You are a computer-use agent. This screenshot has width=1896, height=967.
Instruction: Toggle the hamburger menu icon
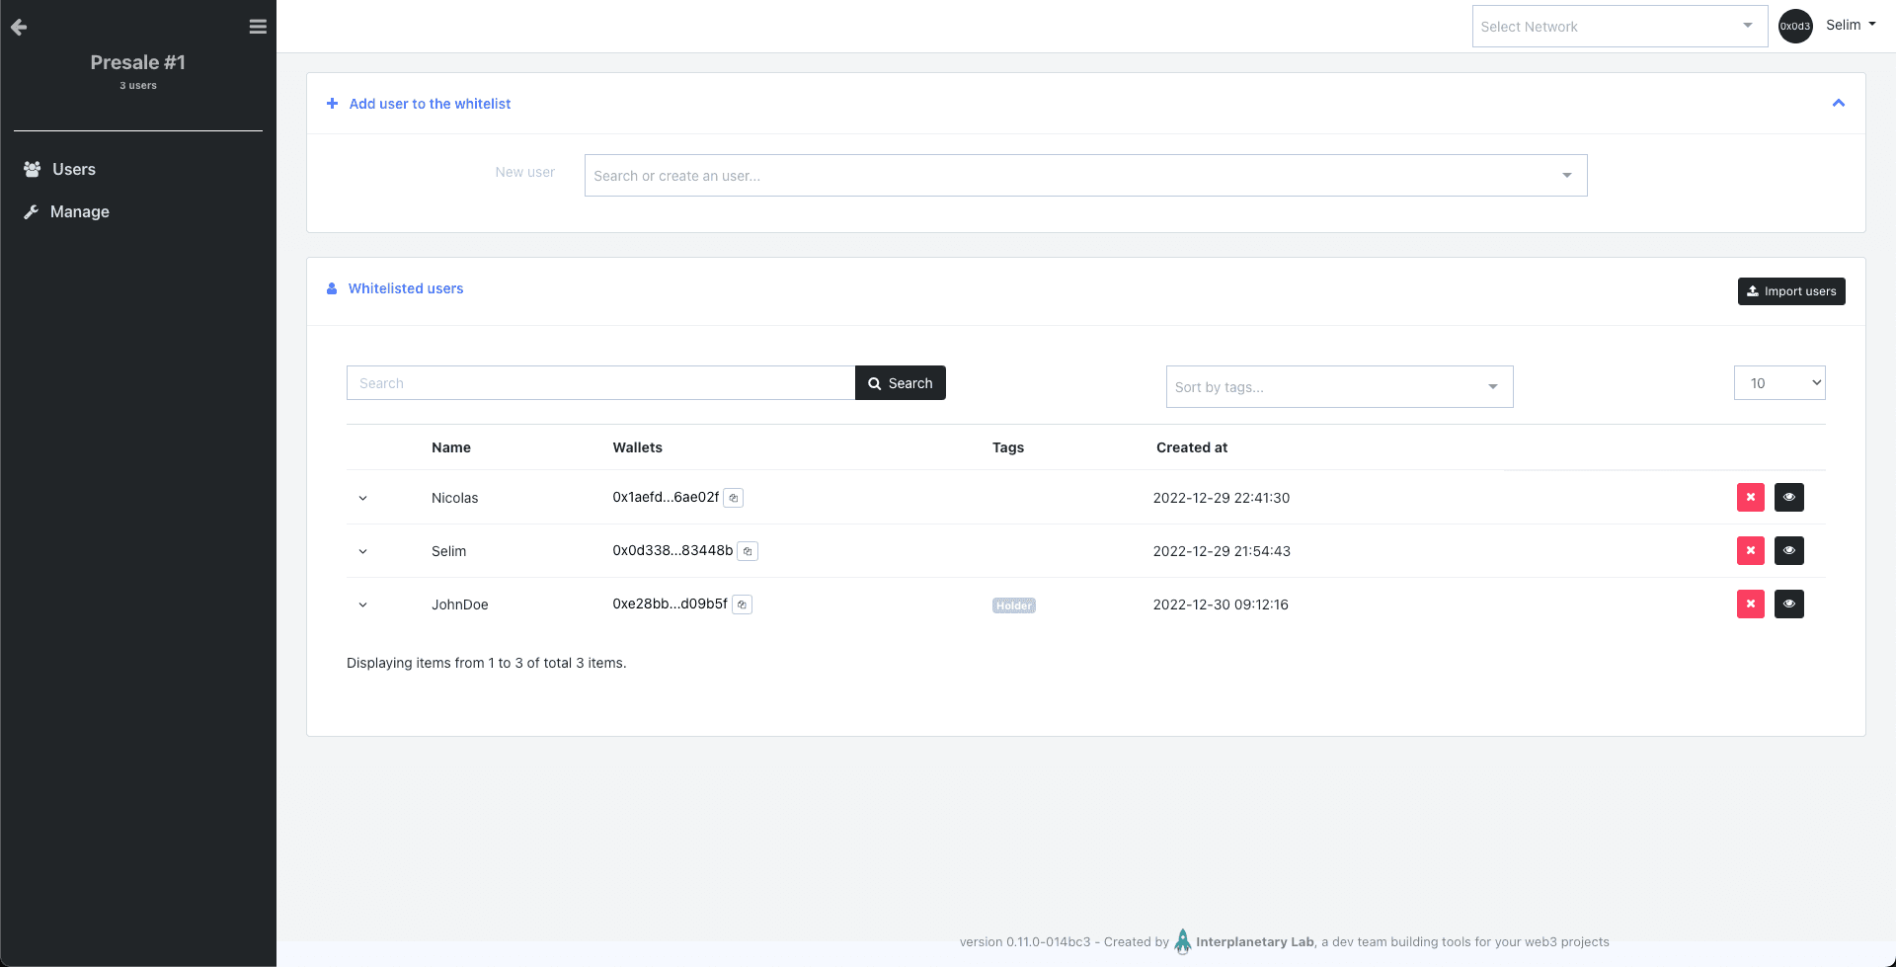[258, 27]
